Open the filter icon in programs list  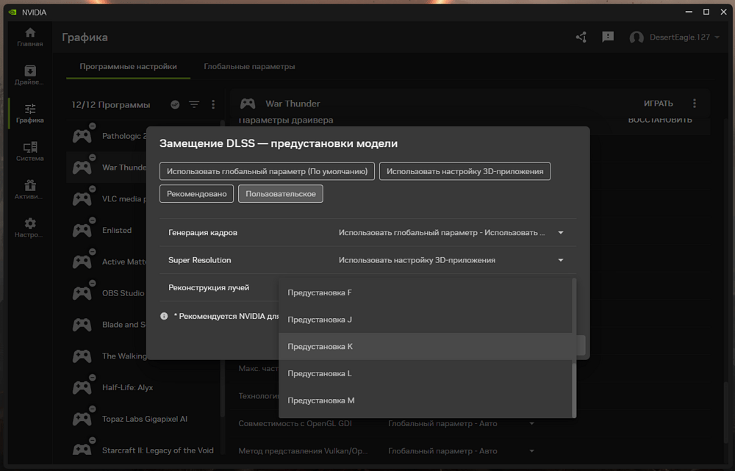pyautogui.click(x=194, y=104)
